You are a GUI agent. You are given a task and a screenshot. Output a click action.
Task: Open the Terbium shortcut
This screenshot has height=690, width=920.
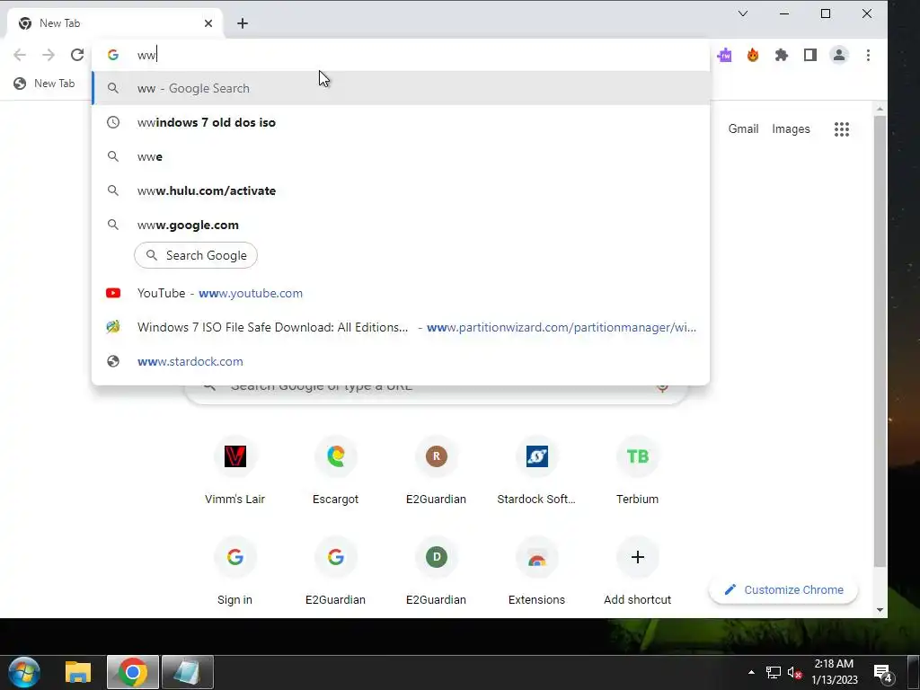(x=637, y=471)
